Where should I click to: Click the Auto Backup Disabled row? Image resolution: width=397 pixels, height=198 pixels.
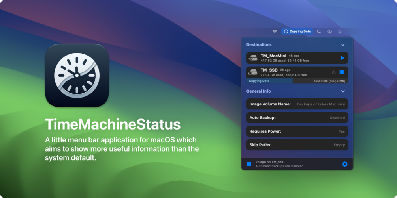click(x=297, y=118)
